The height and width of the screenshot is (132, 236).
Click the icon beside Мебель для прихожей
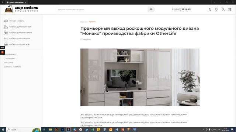[x=6, y=33]
